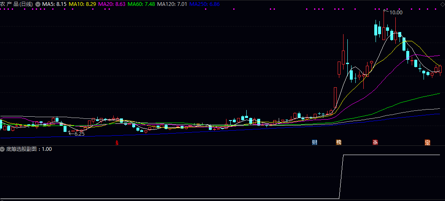Screen dimensions: 445x201
Task: Click the 6.25 low price label
Action: tap(80, 134)
